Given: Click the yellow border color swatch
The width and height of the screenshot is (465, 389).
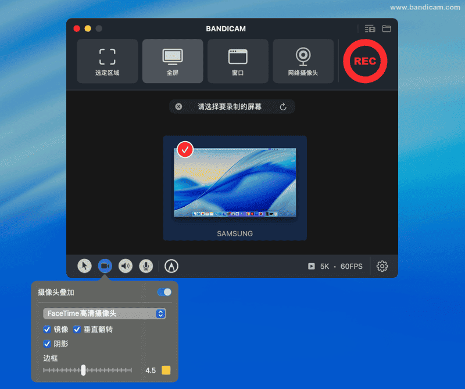Looking at the screenshot, I should pyautogui.click(x=166, y=370).
